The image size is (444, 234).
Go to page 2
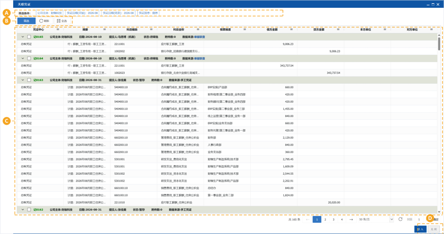pos(325,219)
